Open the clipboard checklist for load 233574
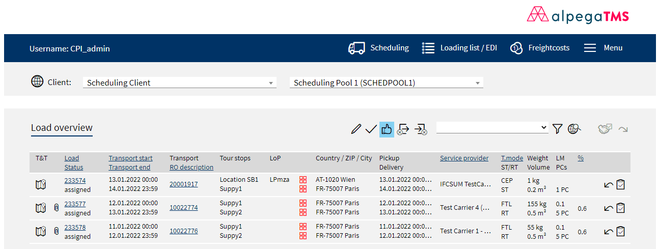This screenshot has width=658, height=249. tap(620, 185)
